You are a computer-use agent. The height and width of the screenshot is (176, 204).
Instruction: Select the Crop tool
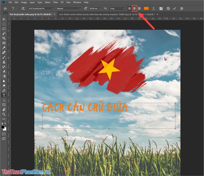[4, 38]
